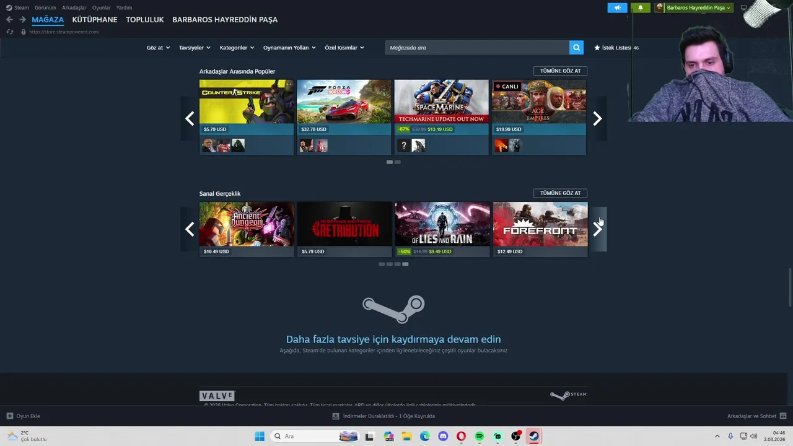Open the Steam menu in the menu bar
The width and height of the screenshot is (793, 446).
[x=17, y=7]
